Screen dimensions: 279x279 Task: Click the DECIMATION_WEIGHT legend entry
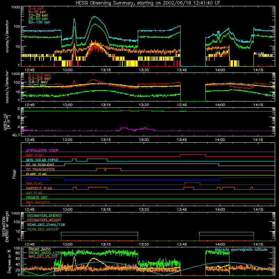(44, 220)
